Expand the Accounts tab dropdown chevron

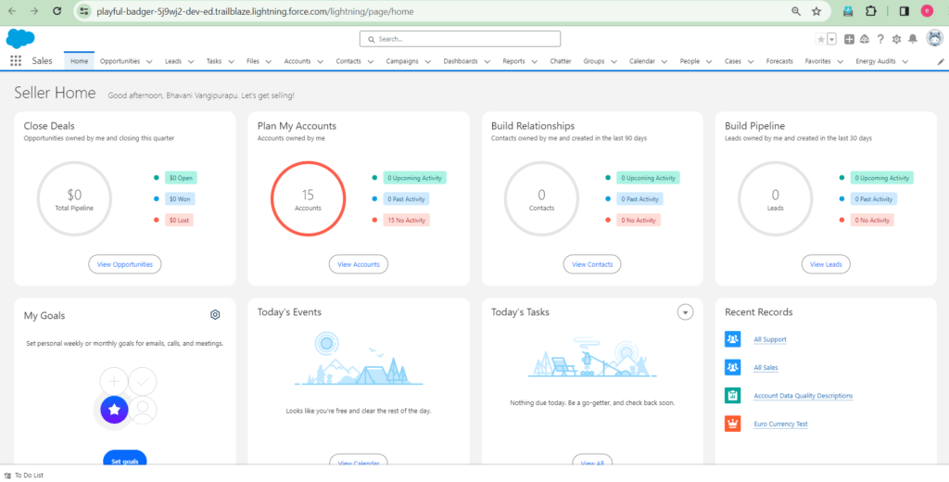(x=321, y=62)
